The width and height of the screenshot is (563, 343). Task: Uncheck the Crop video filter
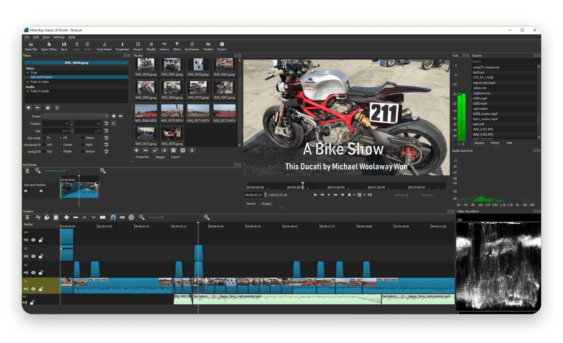click(28, 72)
